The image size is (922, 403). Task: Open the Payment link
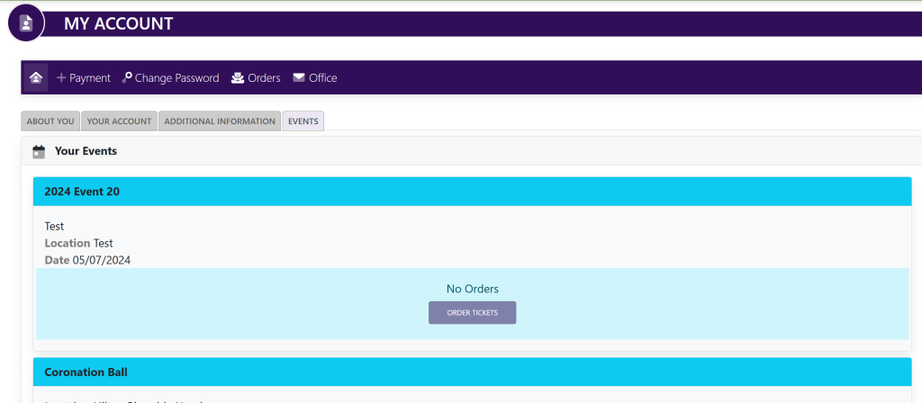pos(89,78)
